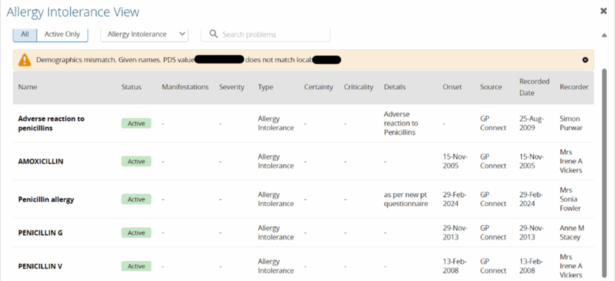Click the GP Connect source for PENICILLIN G

[493, 232]
